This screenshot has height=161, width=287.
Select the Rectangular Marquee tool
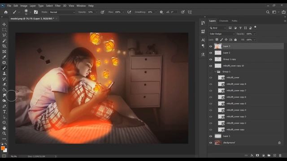tap(4, 30)
